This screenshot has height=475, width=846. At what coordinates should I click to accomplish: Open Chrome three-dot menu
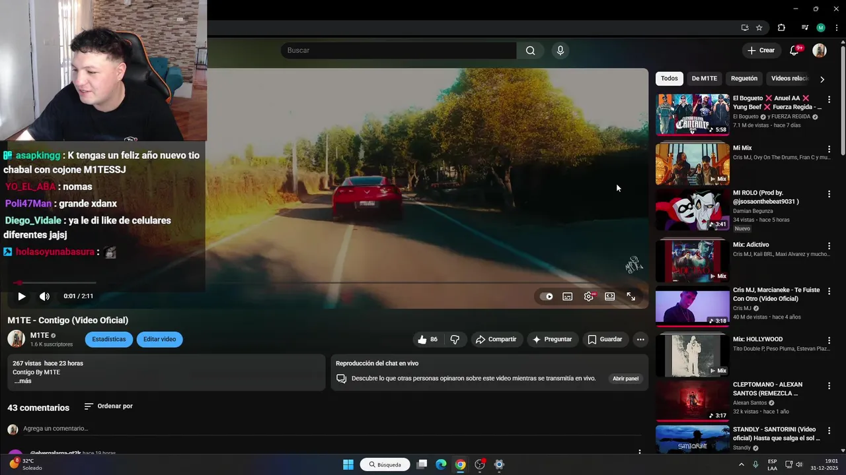point(837,28)
